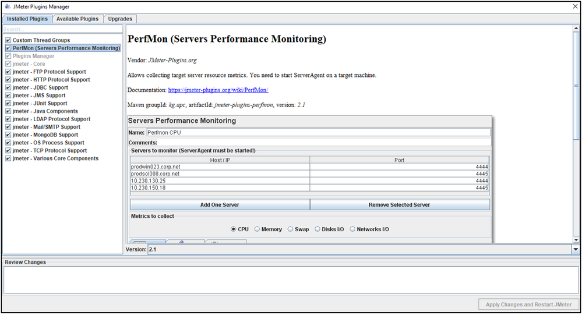
Task: Select Plugins Manager list entry
Action: coord(33,56)
